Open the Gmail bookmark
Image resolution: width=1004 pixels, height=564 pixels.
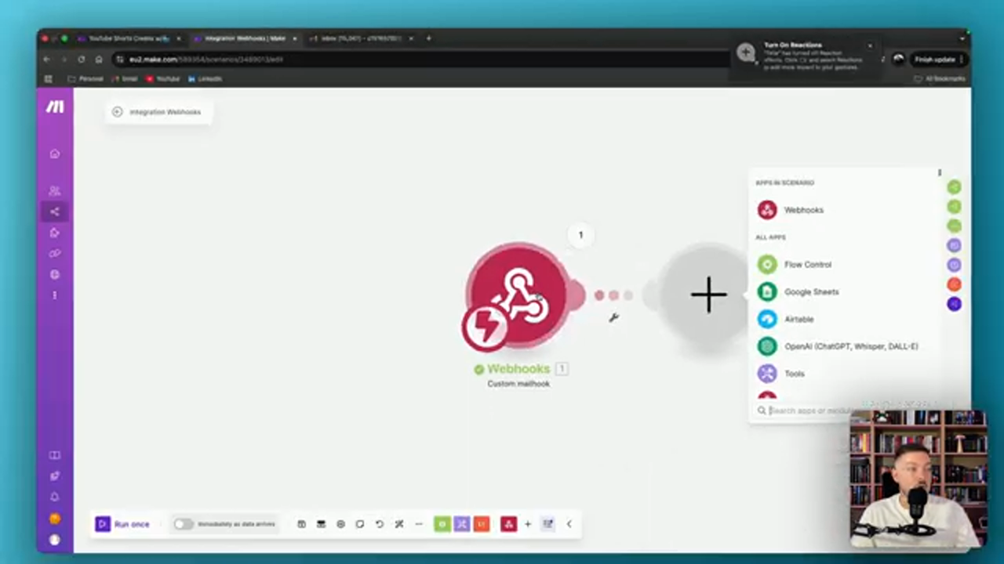tap(125, 79)
